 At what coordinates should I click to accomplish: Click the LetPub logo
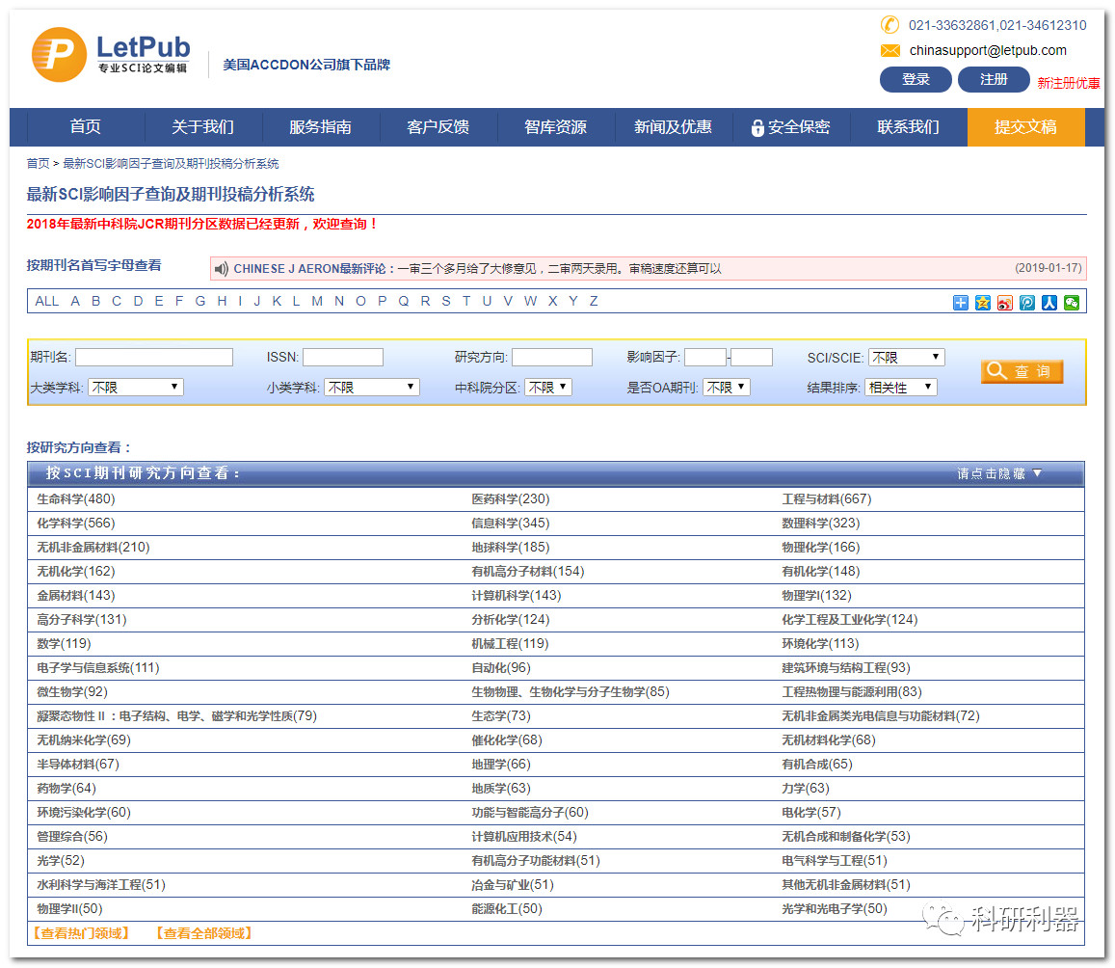tap(111, 54)
